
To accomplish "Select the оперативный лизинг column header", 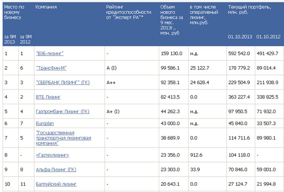I will (x=204, y=15).
